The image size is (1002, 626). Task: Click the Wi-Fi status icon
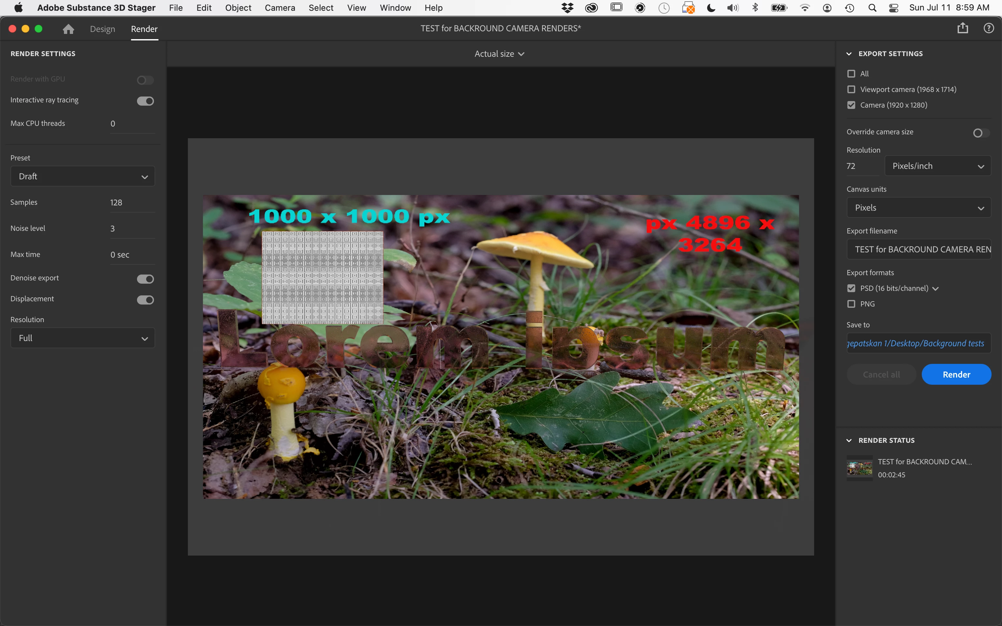[804, 8]
